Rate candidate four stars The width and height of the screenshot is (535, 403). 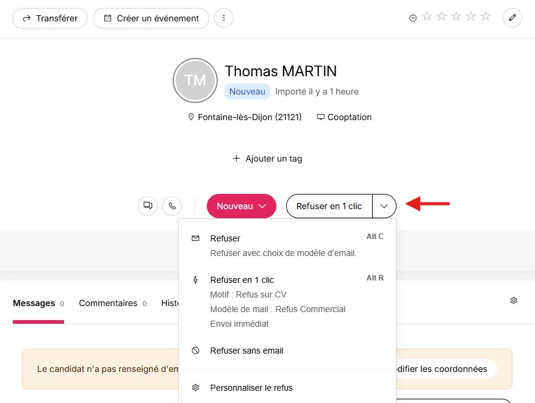click(471, 16)
